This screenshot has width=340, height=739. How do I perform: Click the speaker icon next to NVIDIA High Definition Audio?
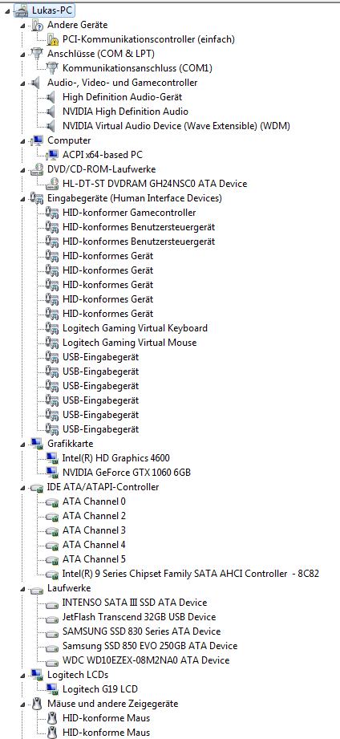coord(52,112)
